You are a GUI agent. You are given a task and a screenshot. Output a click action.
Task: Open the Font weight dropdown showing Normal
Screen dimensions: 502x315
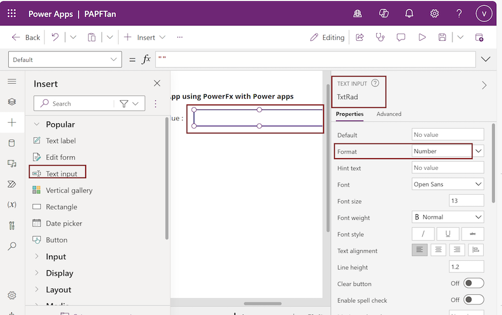[x=448, y=217]
